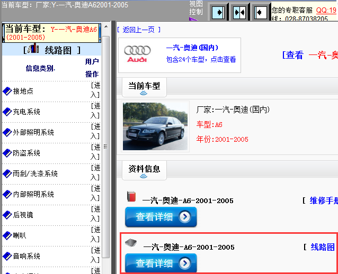Click the gray chip icon for 线路图 entry

[131, 243]
